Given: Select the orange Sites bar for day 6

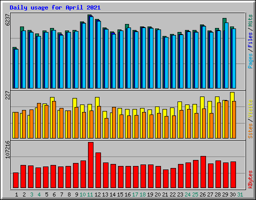Looking at the screenshot, I should click(54, 119).
